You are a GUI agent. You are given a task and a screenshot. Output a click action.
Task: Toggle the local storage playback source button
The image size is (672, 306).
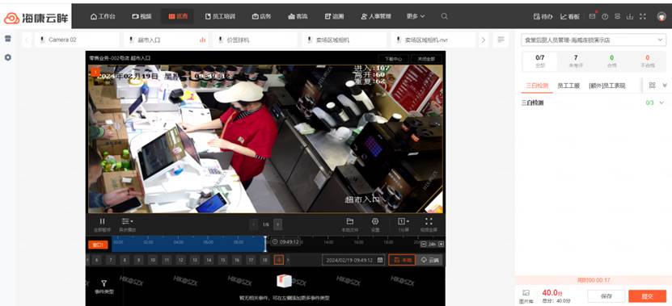(x=402, y=260)
